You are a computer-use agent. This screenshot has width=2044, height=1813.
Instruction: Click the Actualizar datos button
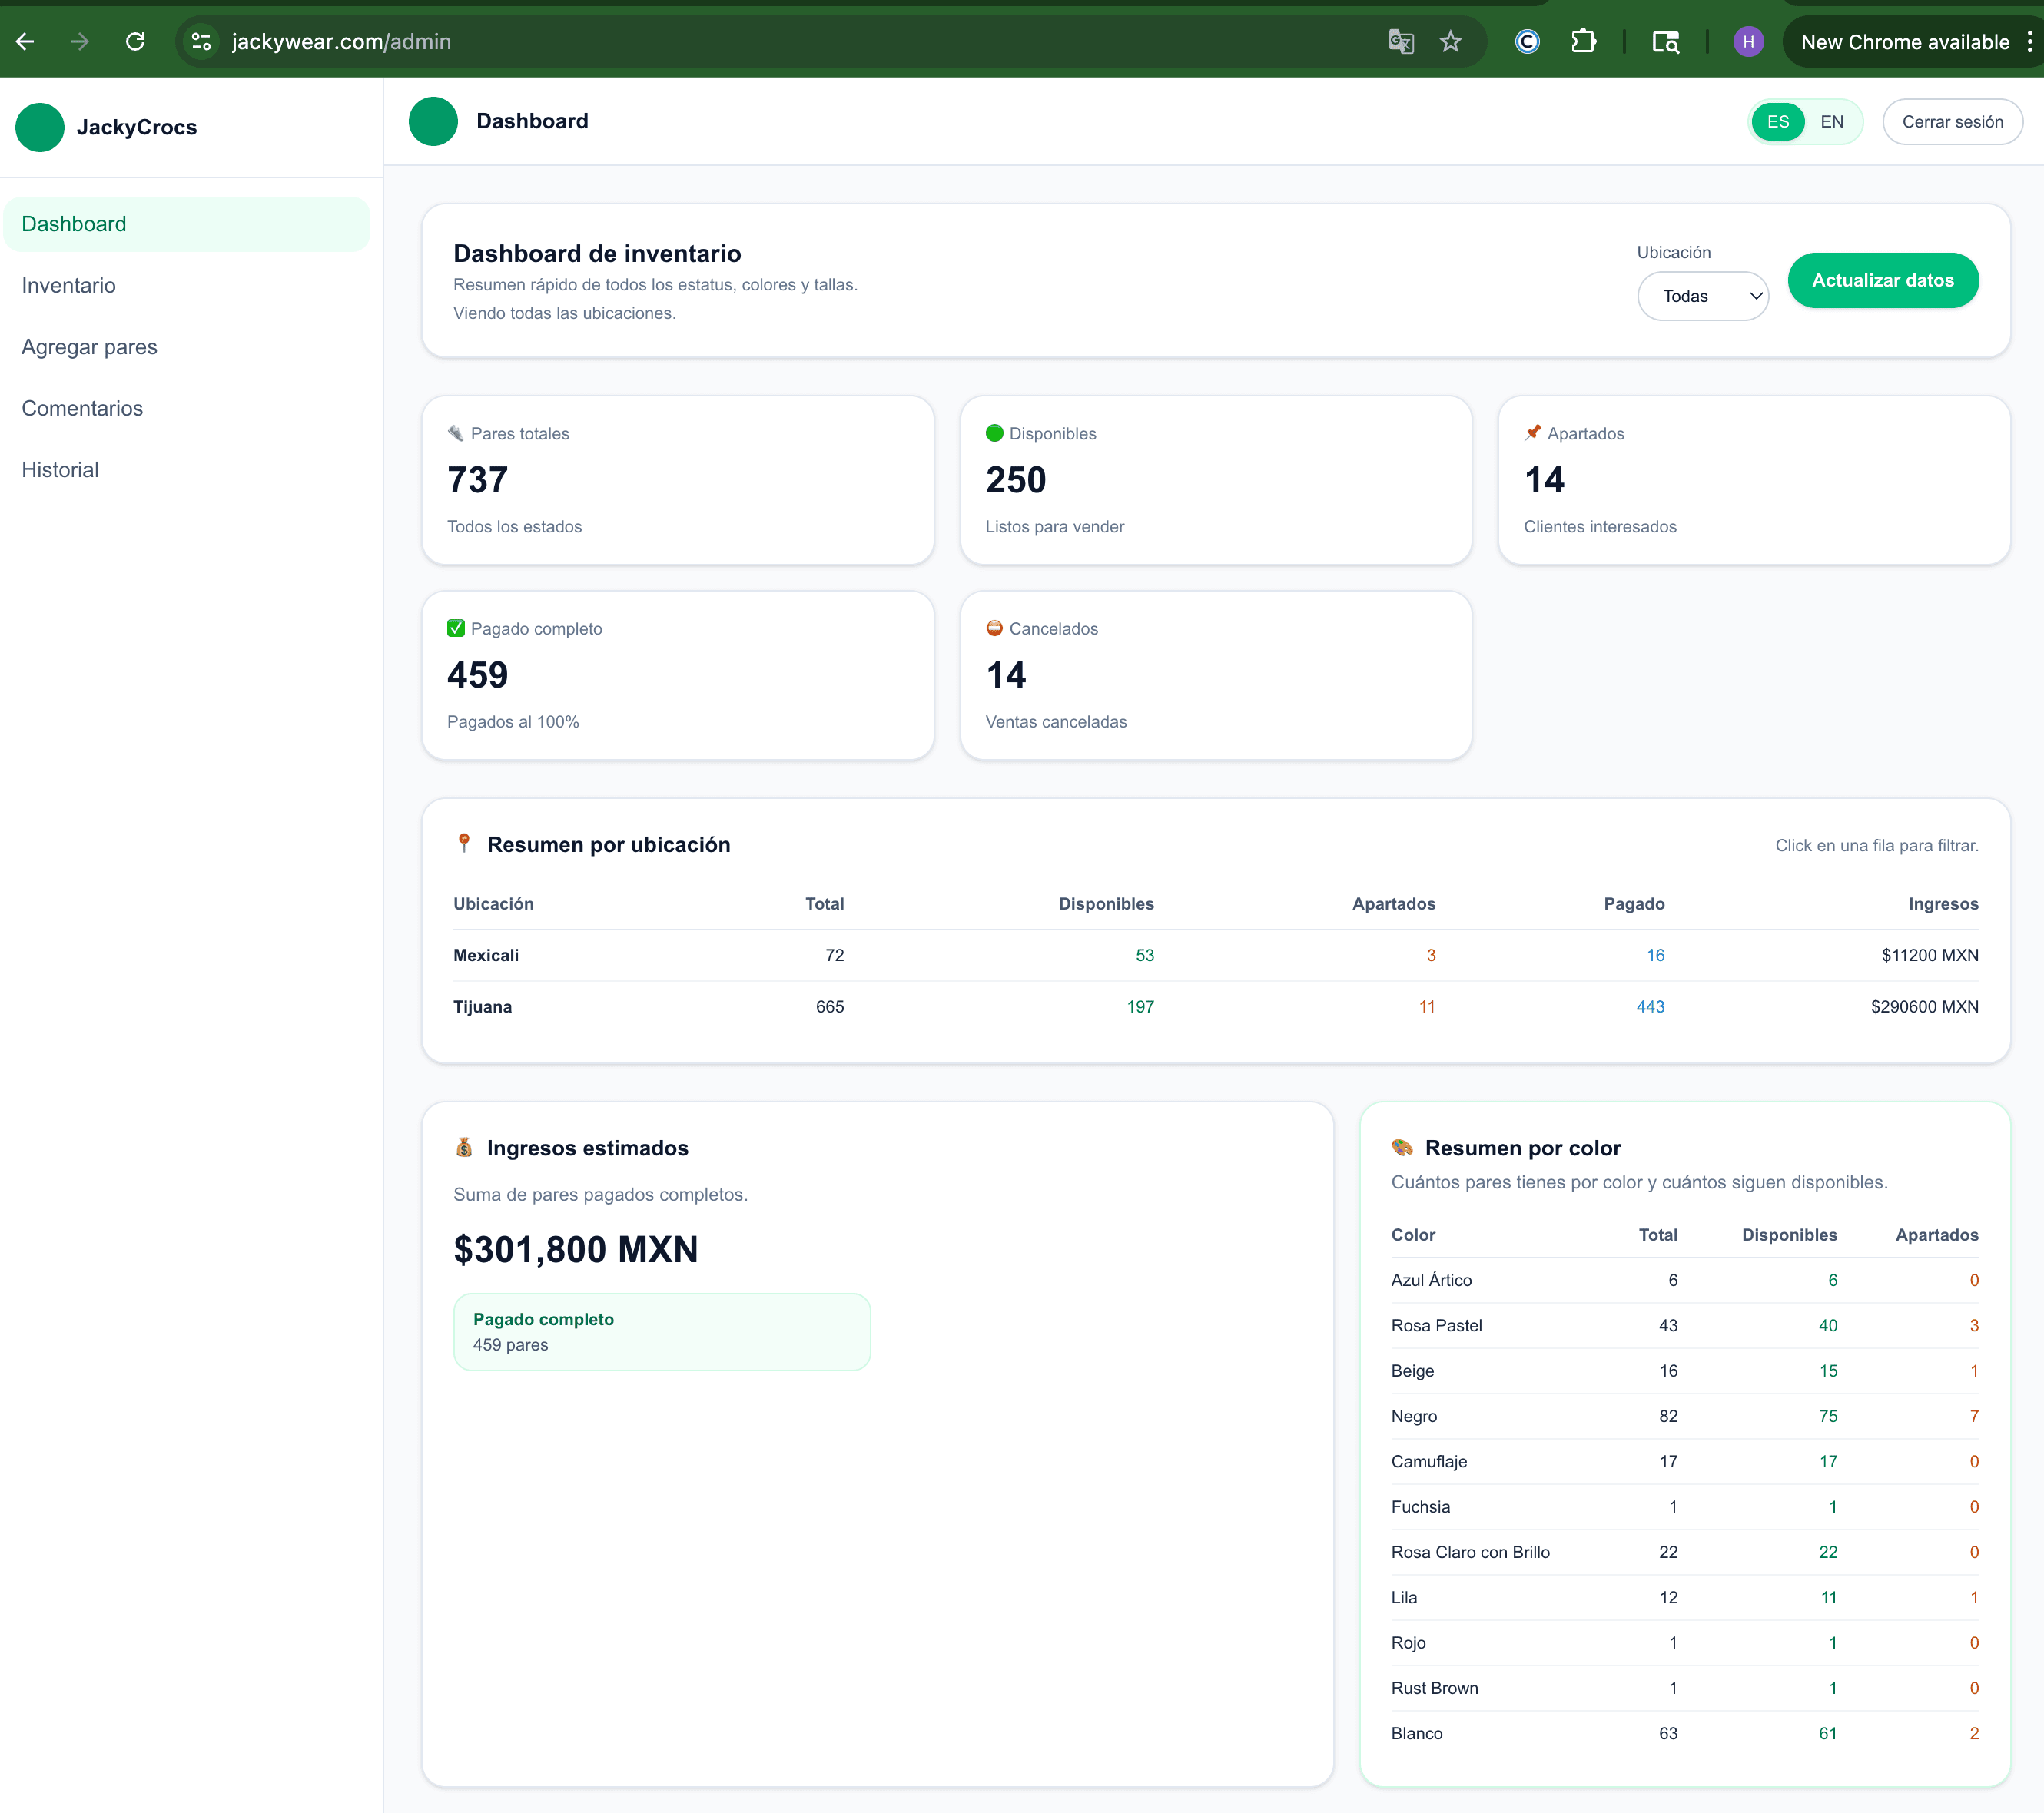pos(1883,280)
